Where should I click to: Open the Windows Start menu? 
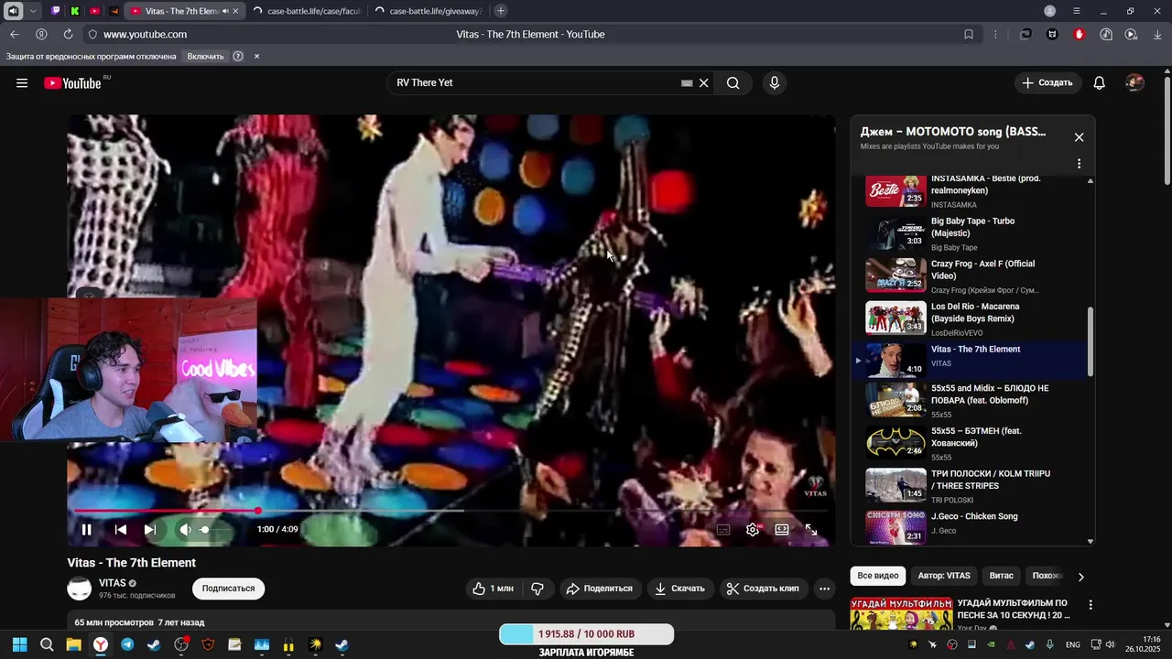coord(19,645)
